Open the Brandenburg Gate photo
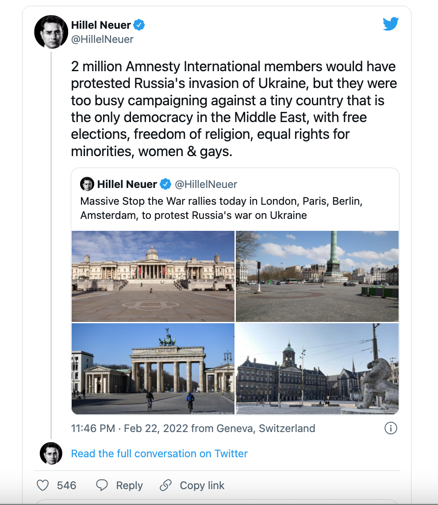The image size is (438, 505). click(153, 369)
